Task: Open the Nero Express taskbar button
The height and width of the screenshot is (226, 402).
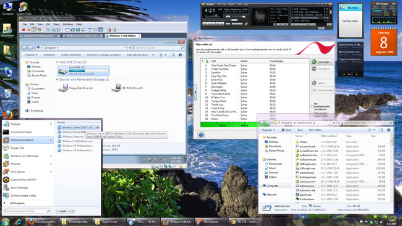Action: click(x=211, y=222)
